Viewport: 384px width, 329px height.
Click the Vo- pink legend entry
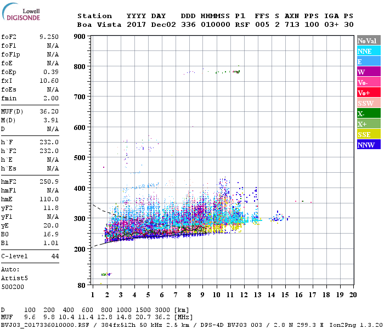pos(368,82)
